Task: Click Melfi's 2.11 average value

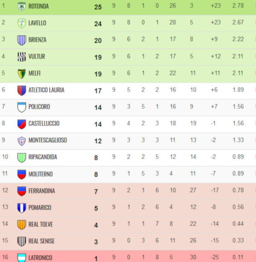Action: pyautogui.click(x=238, y=73)
